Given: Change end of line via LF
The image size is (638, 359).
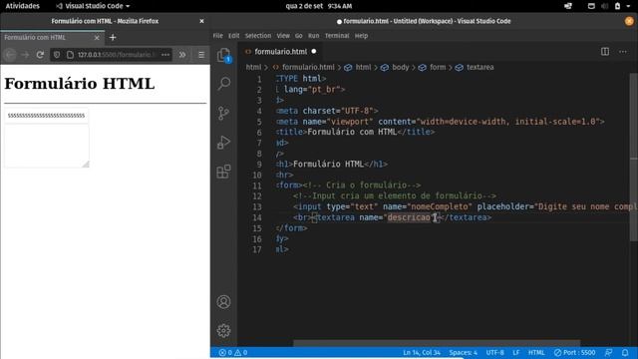Looking at the screenshot, I should (x=516, y=352).
